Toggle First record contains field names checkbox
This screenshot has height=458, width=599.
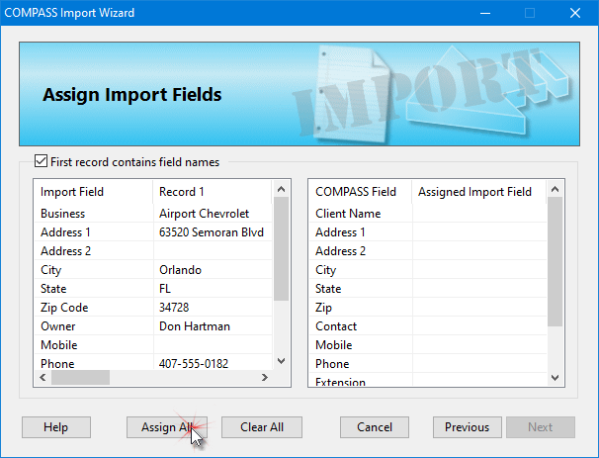click(x=41, y=161)
